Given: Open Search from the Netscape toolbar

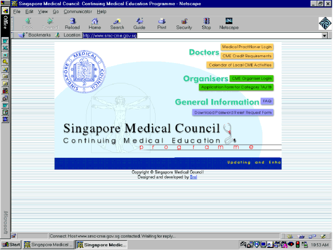Looking at the screenshot, I should coord(117,23).
